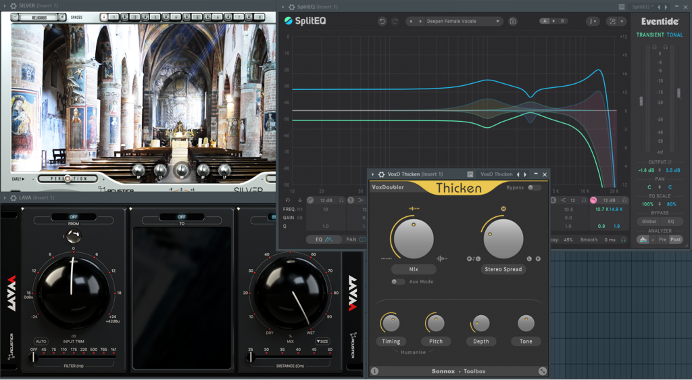Expand the VoxD Thicken window menu arrow
The image size is (692, 380).
coord(373,174)
